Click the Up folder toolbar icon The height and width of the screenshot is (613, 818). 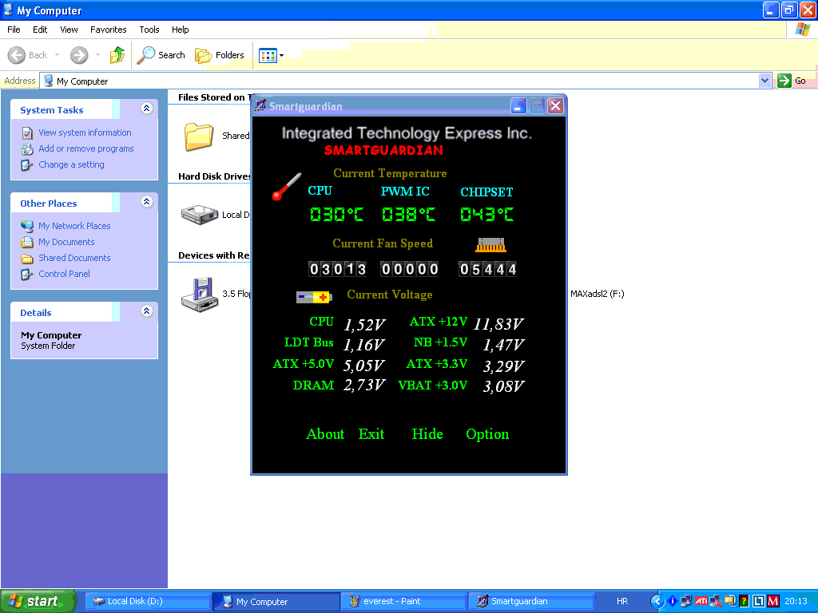[117, 55]
